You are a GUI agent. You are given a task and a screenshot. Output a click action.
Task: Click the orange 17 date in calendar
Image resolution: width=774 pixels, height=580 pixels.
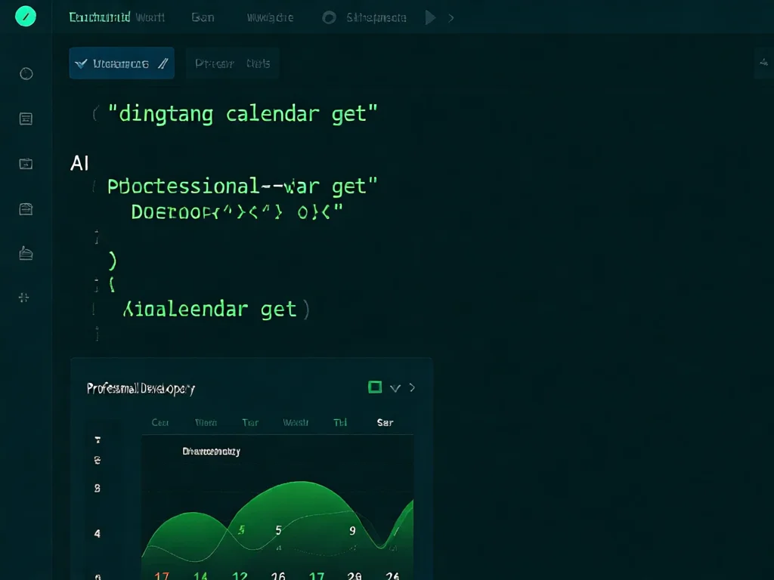click(x=161, y=575)
